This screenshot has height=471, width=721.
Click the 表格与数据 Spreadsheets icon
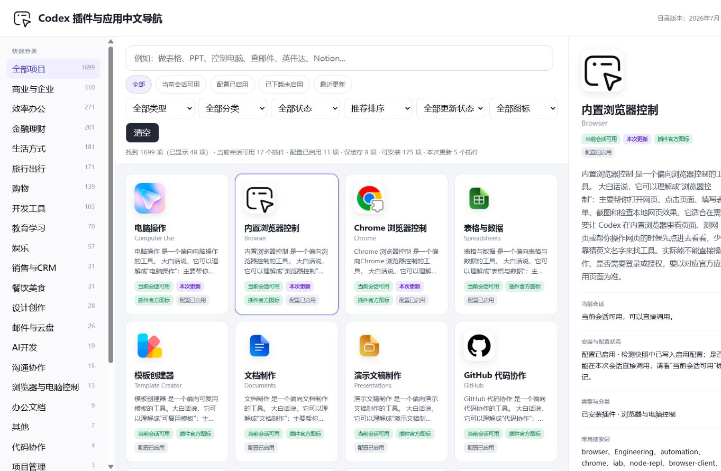pyautogui.click(x=479, y=198)
